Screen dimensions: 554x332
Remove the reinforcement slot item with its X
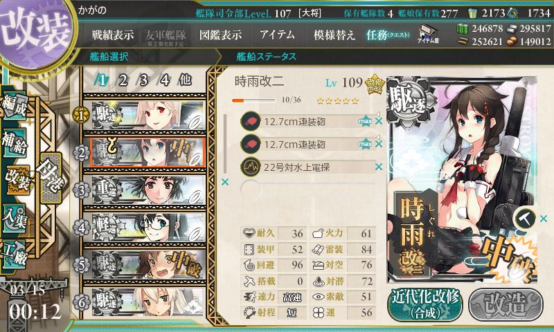click(x=544, y=219)
